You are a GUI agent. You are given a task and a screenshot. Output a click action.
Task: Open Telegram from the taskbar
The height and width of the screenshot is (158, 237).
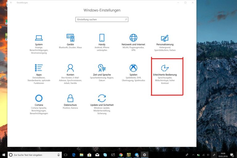137,155
